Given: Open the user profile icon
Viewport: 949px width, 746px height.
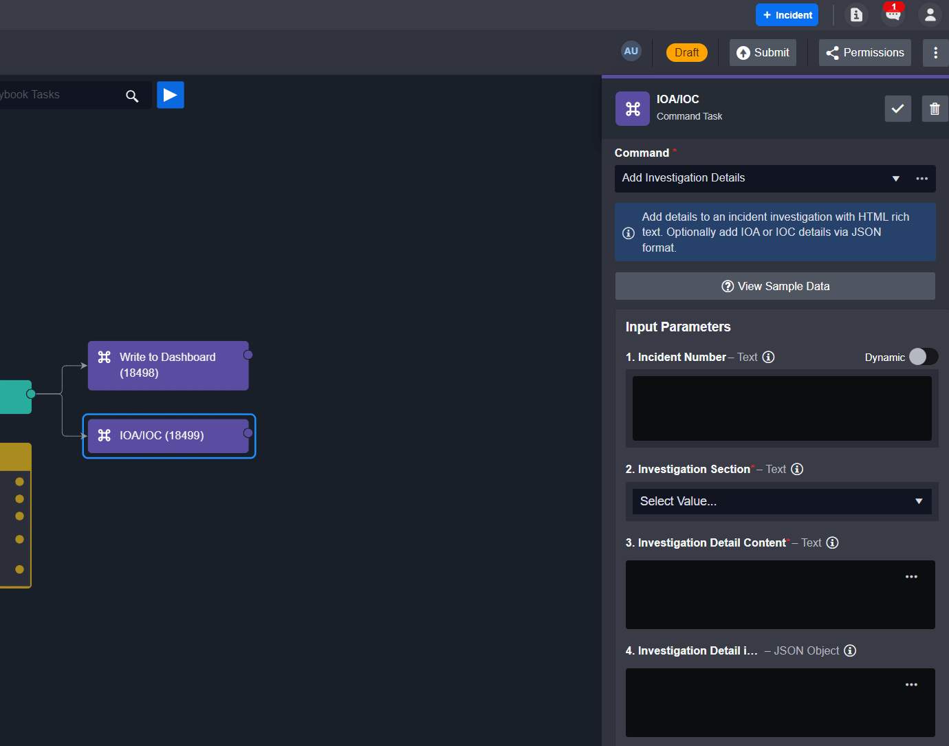Looking at the screenshot, I should pos(930,15).
